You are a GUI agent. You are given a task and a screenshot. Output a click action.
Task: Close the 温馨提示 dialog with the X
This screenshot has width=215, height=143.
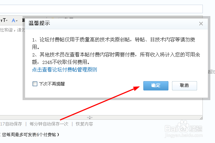click(x=201, y=24)
